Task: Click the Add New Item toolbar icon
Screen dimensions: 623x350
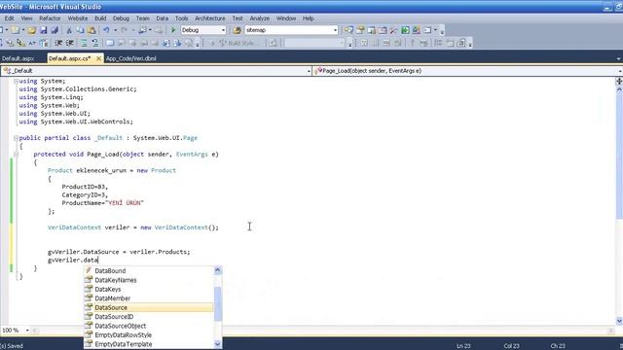Action: pos(16,30)
